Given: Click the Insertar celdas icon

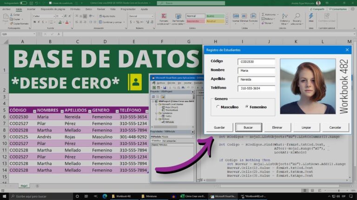Looking at the screenshot, I should pos(236,16).
